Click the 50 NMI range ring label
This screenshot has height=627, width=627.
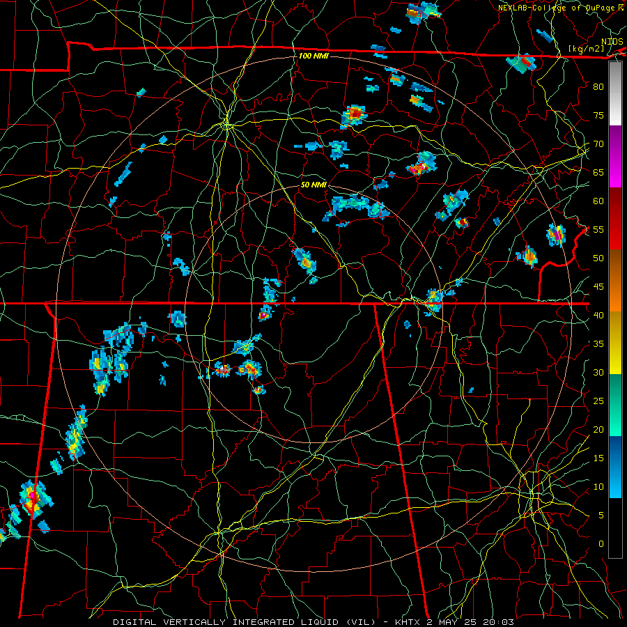point(313,185)
